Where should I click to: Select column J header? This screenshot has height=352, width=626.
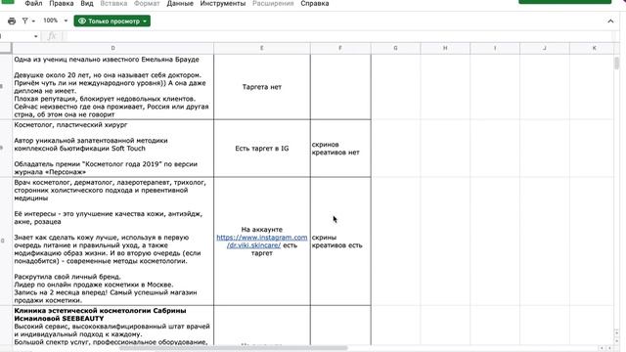pyautogui.click(x=545, y=48)
